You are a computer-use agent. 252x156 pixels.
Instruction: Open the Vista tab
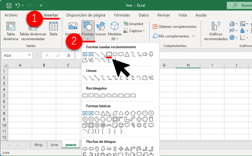coord(182,15)
